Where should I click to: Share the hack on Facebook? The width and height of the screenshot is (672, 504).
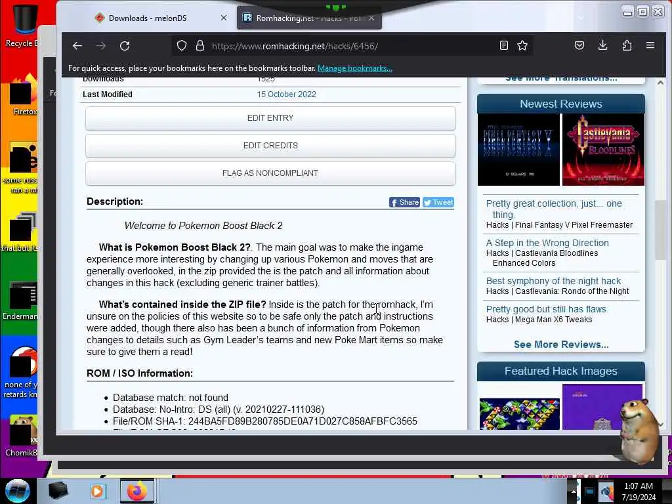point(404,202)
